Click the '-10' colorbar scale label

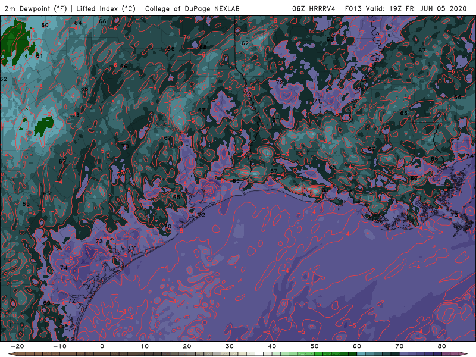coord(59,346)
